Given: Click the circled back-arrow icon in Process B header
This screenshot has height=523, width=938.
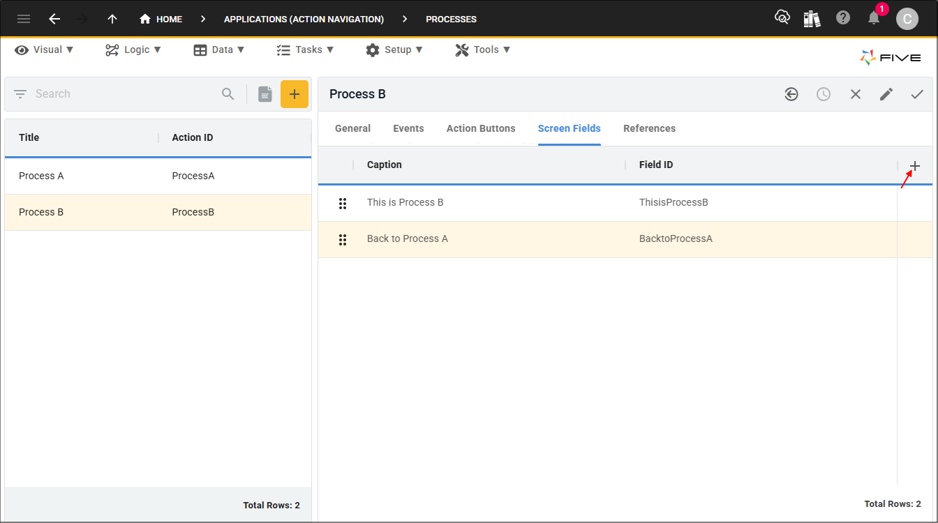Looking at the screenshot, I should 791,94.
